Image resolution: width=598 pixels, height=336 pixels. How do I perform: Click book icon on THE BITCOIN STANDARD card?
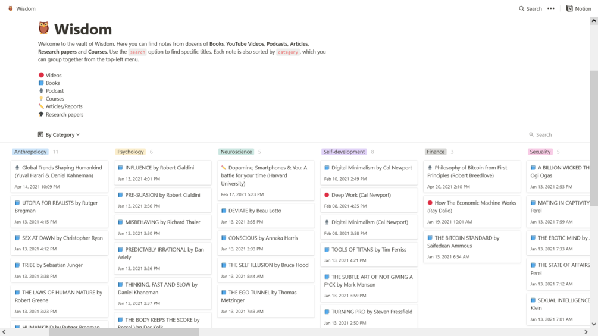(430, 238)
